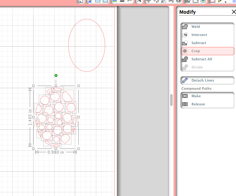Click the top-middle selection handle
This screenshot has width=236, height=196.
[x=56, y=86]
